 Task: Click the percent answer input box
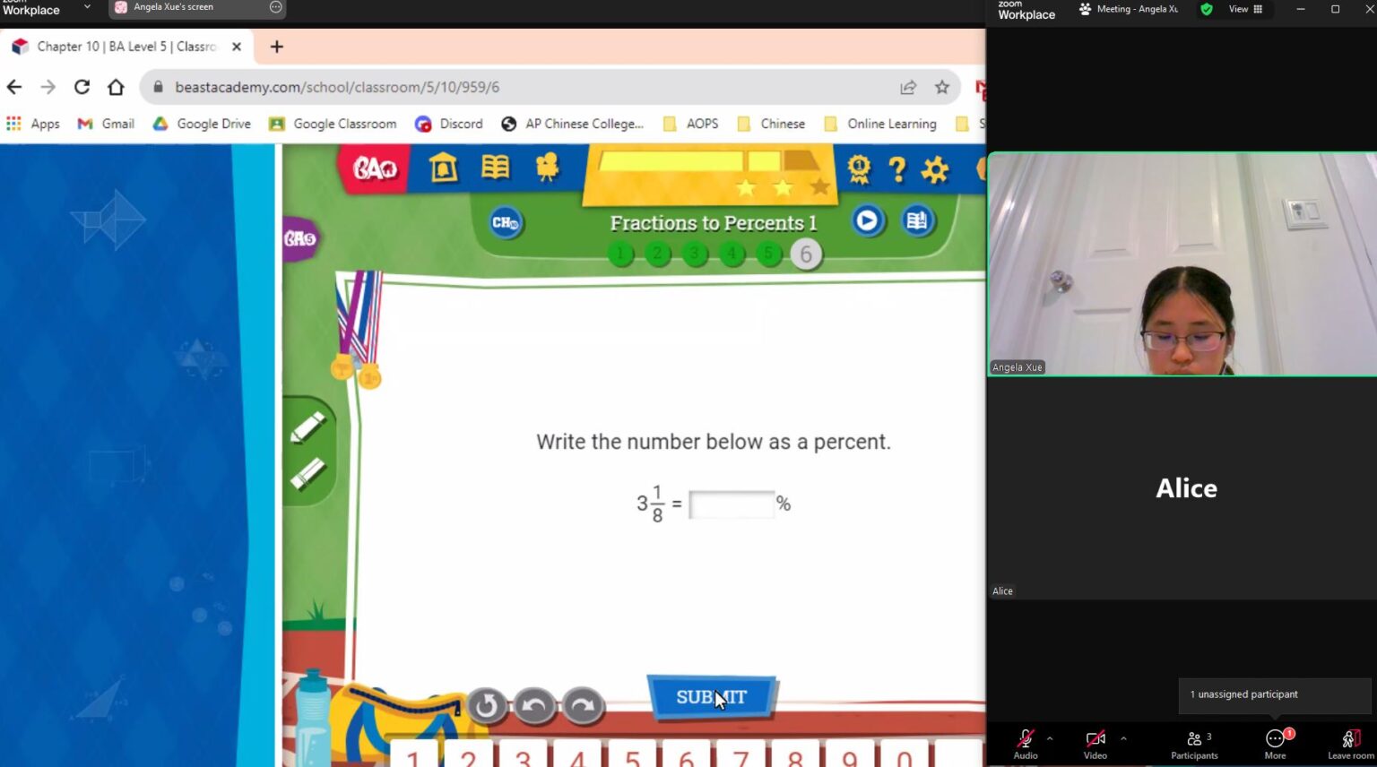(732, 504)
